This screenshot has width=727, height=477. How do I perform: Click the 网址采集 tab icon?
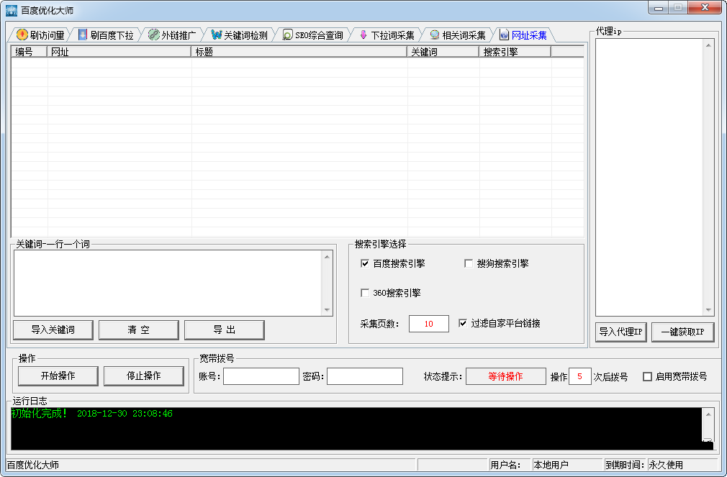click(504, 35)
